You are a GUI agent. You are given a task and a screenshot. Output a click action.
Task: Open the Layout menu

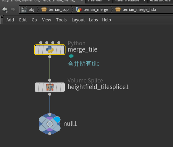tap(78, 20)
